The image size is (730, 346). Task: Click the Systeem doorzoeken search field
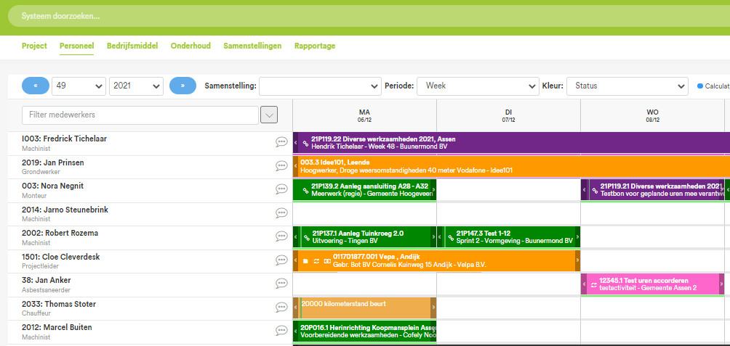(369, 16)
